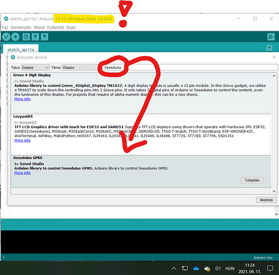Viewport: 279px width, 275px height.
Task: Open the tab menu dropdown arrow
Action: [x=269, y=48]
